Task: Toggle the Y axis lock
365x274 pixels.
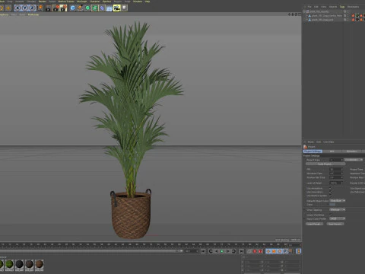Action: tap(24, 8)
